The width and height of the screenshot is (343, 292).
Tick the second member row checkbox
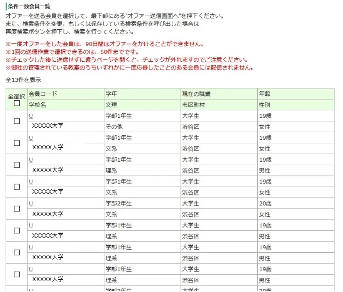click(17, 143)
